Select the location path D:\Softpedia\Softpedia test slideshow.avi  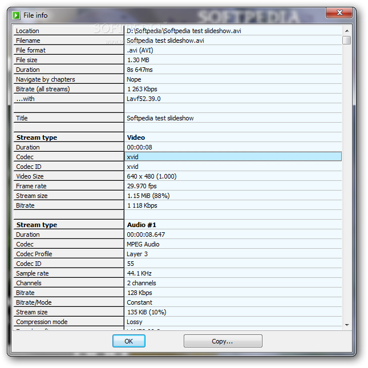click(184, 31)
